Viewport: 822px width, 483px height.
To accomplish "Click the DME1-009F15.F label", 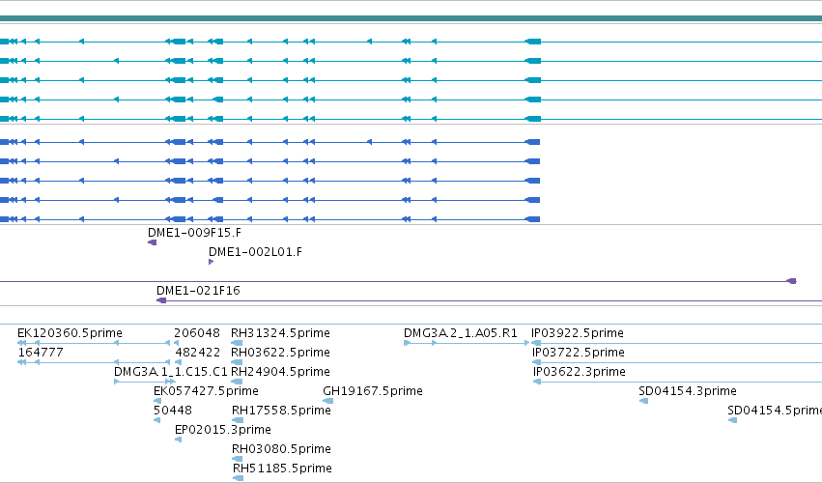I will [194, 233].
